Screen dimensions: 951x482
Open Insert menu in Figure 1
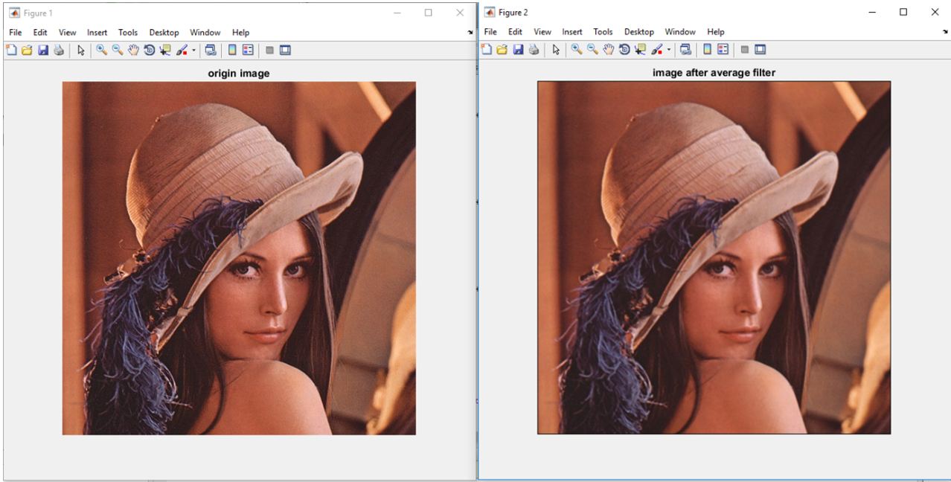[97, 33]
